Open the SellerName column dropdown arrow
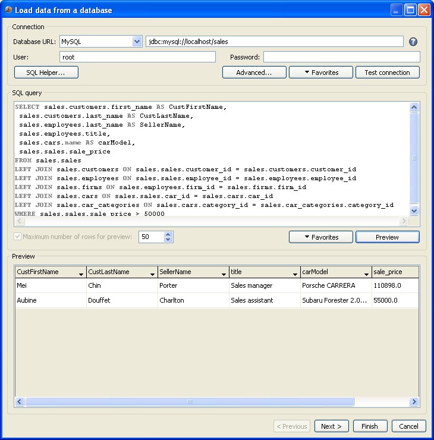434x440 pixels. click(x=224, y=274)
